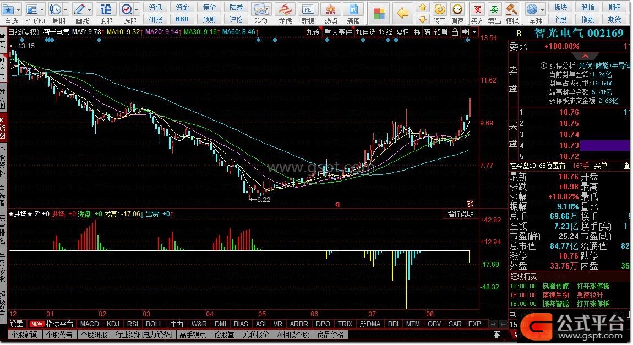The image size is (633, 345).
Task: Open the 个股新闻 tab
Action: pos(25,335)
